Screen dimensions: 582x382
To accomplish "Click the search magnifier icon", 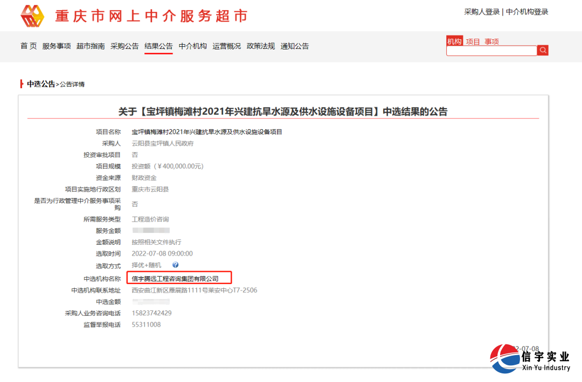I will coord(543,50).
